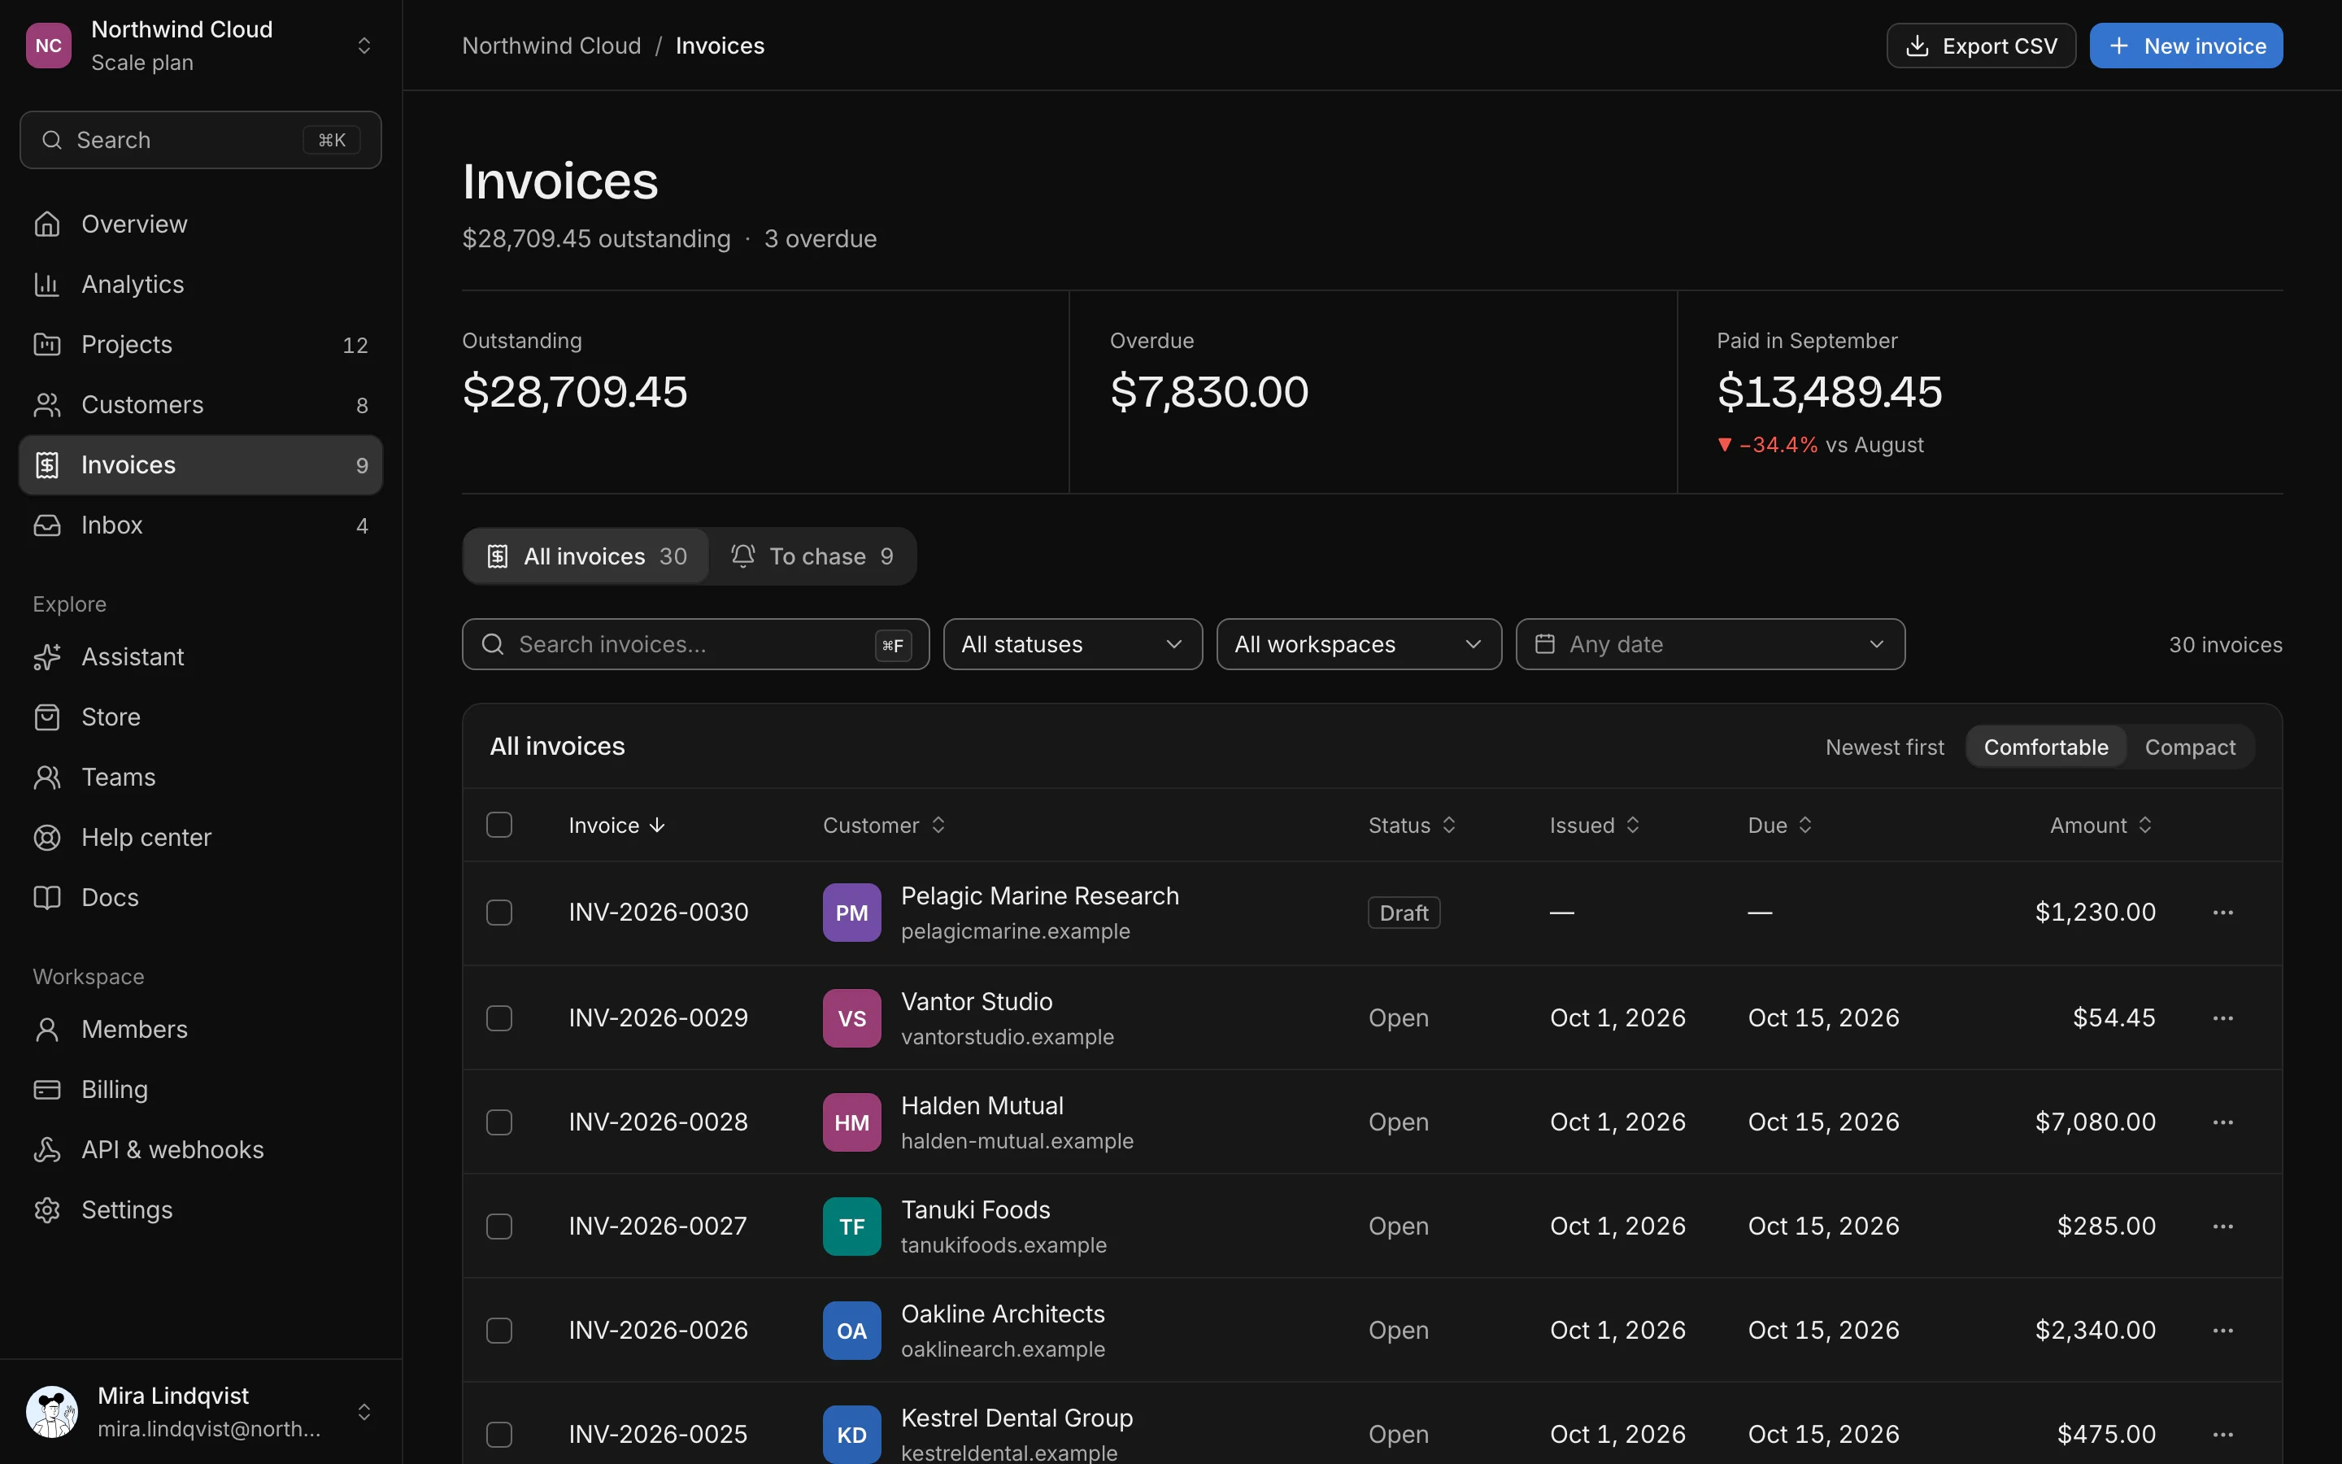
Task: Launch the Assistant sparkle icon
Action: coord(46,656)
